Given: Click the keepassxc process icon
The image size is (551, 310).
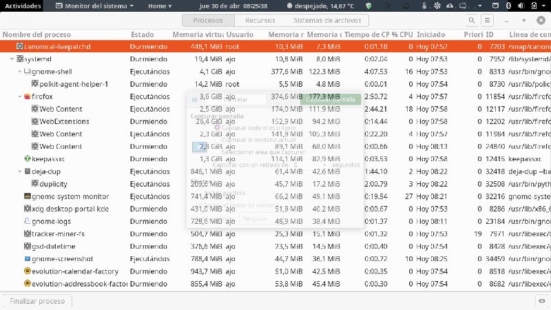Looking at the screenshot, I should point(28,159).
